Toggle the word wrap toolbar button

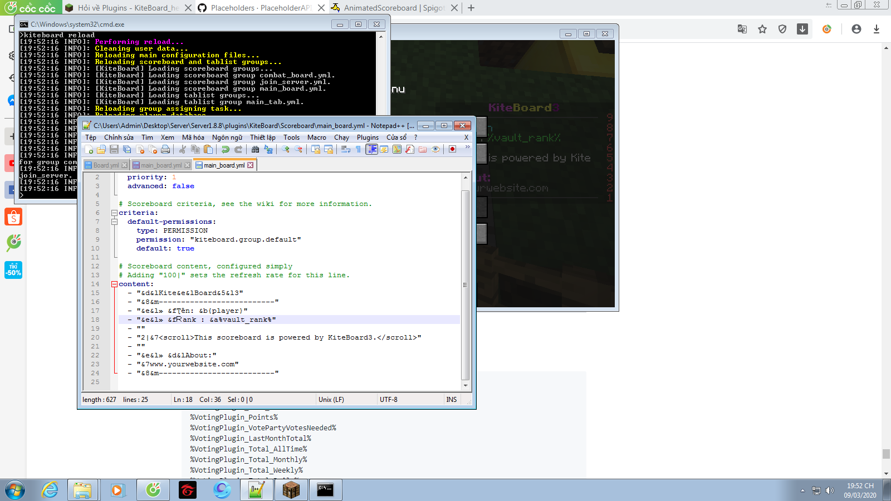(345, 149)
